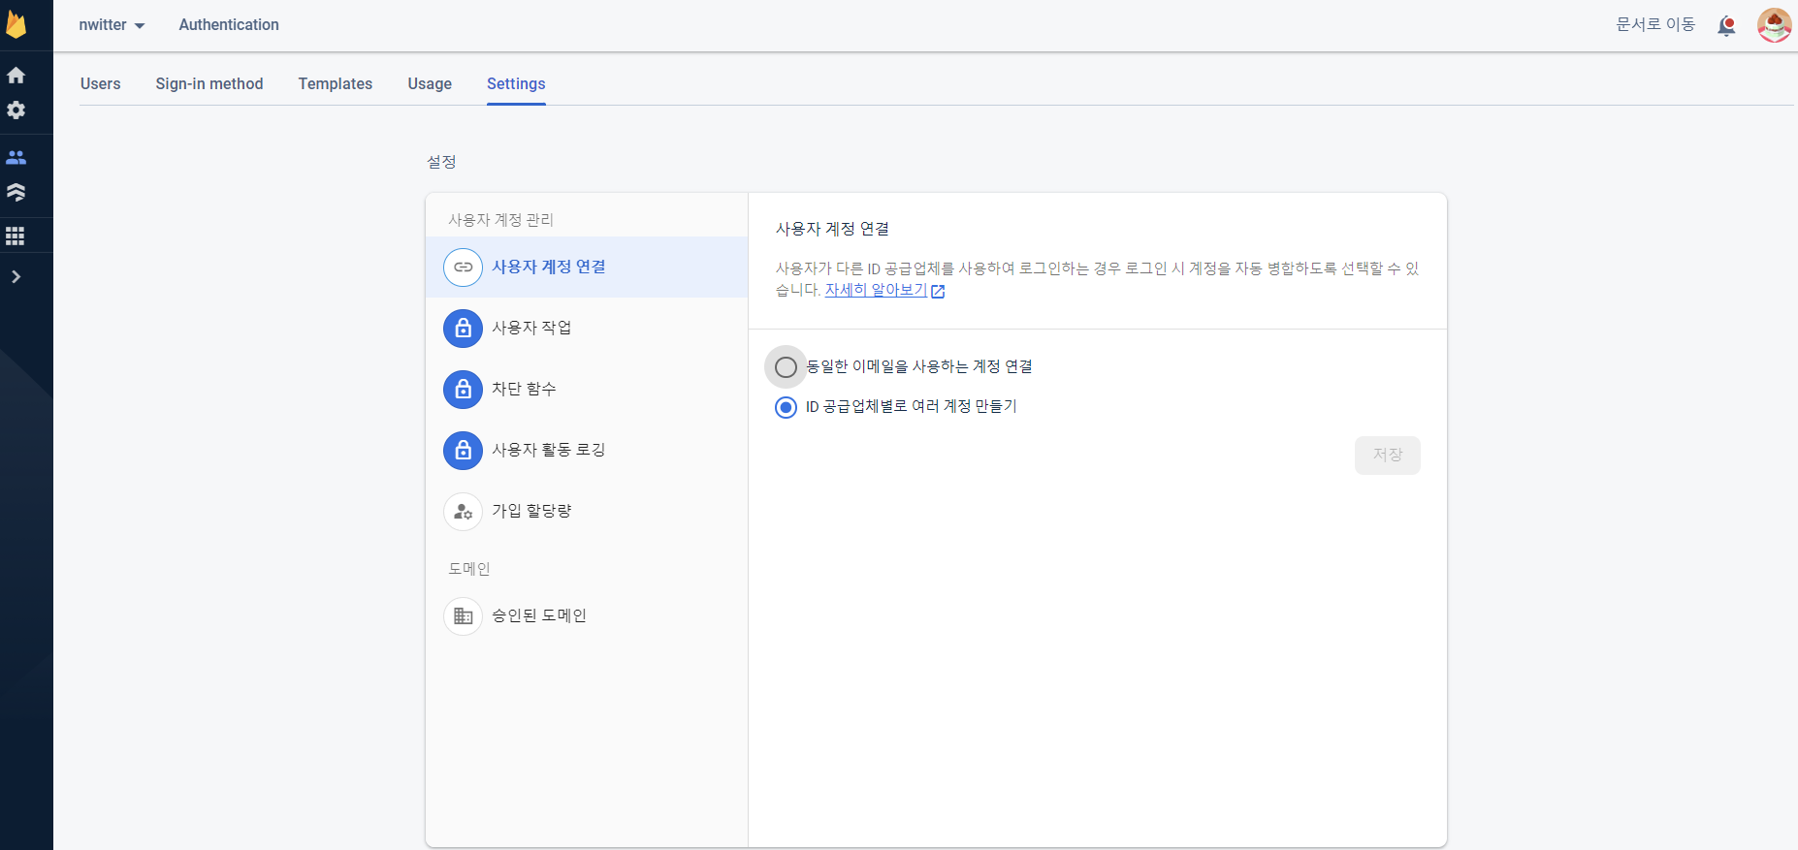Open the 차단 함수 settings item
The height and width of the screenshot is (850, 1798).
point(587,390)
